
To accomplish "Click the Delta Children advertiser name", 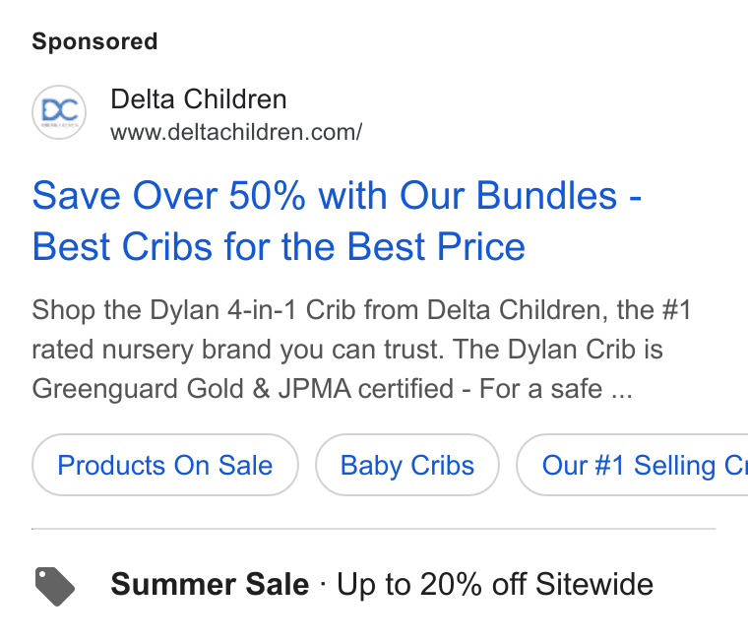I will 199,99.
